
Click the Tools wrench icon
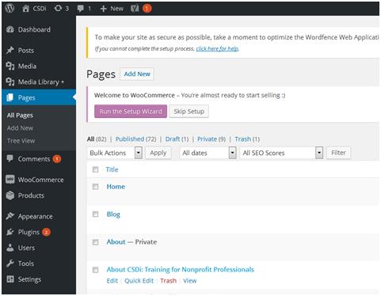[x=10, y=264]
